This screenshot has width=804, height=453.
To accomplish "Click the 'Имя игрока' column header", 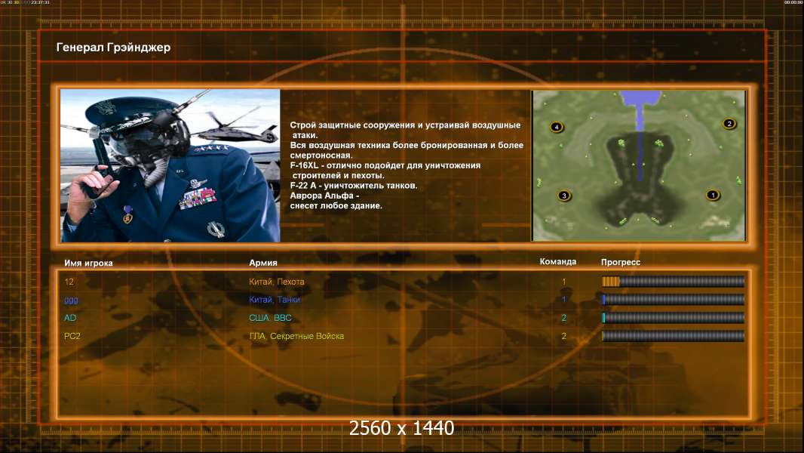I will coord(88,263).
